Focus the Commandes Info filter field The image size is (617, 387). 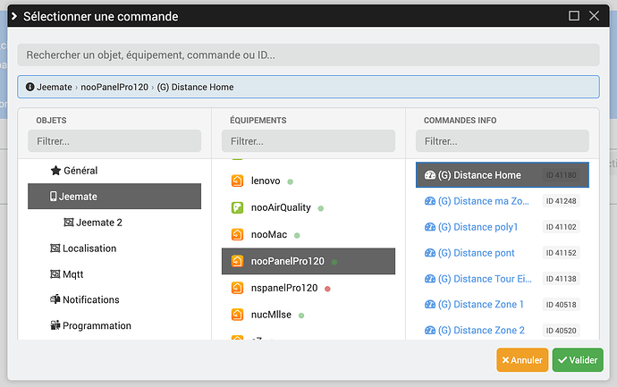click(503, 141)
